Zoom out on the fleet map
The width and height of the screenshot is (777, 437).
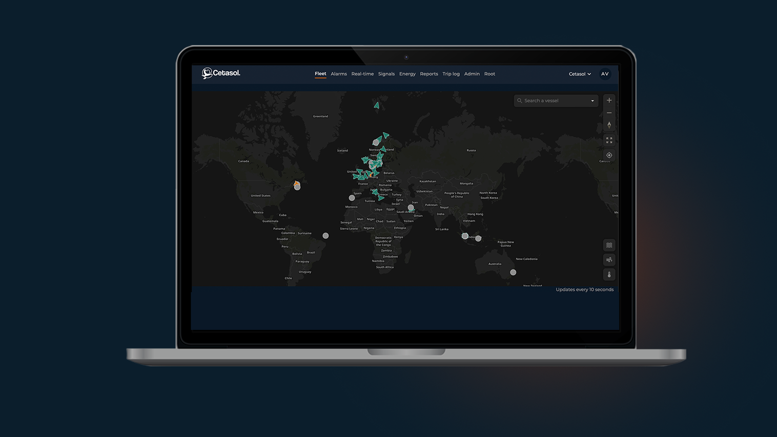(x=609, y=113)
